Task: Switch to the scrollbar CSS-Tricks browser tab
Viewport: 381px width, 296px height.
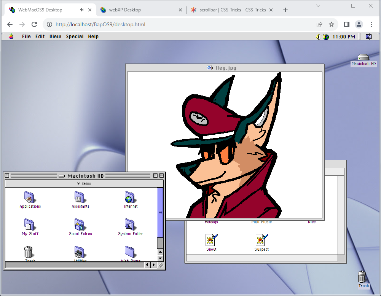Action: tap(232, 10)
